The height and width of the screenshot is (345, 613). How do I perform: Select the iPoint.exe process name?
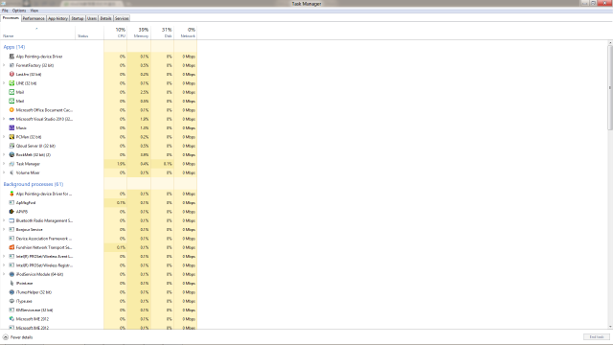point(25,284)
